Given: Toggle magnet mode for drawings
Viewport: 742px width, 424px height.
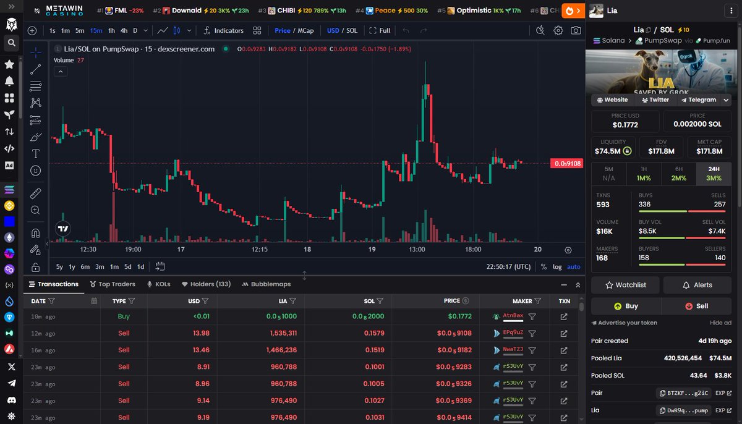Looking at the screenshot, I should (x=36, y=233).
